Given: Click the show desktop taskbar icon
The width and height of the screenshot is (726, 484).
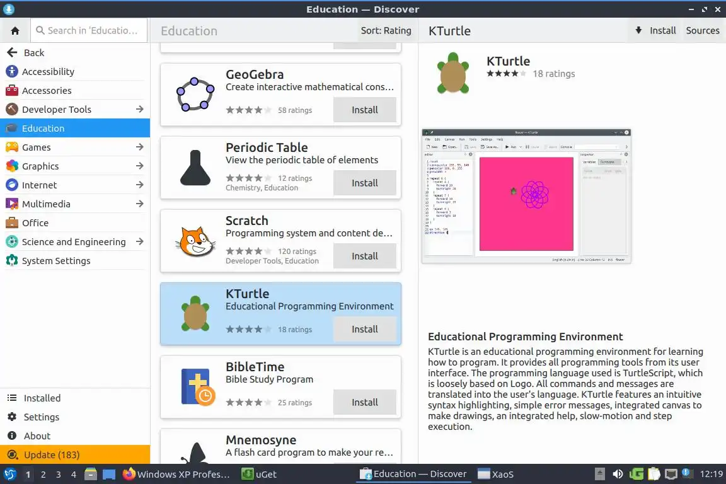Looking at the screenshot, I should [x=109, y=475].
